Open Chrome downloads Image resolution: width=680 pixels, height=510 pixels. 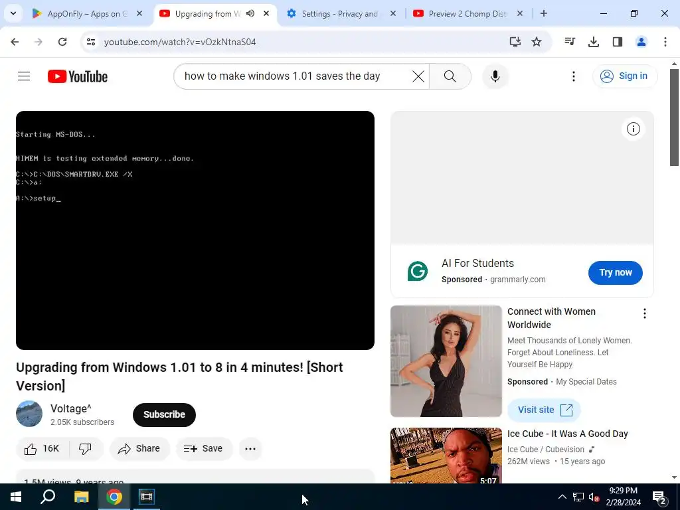tap(594, 42)
